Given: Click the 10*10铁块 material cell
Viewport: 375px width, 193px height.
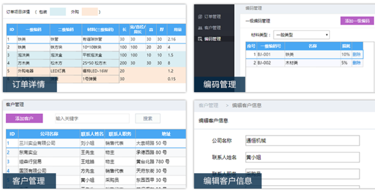Looking at the screenshot, I should click(101, 47).
